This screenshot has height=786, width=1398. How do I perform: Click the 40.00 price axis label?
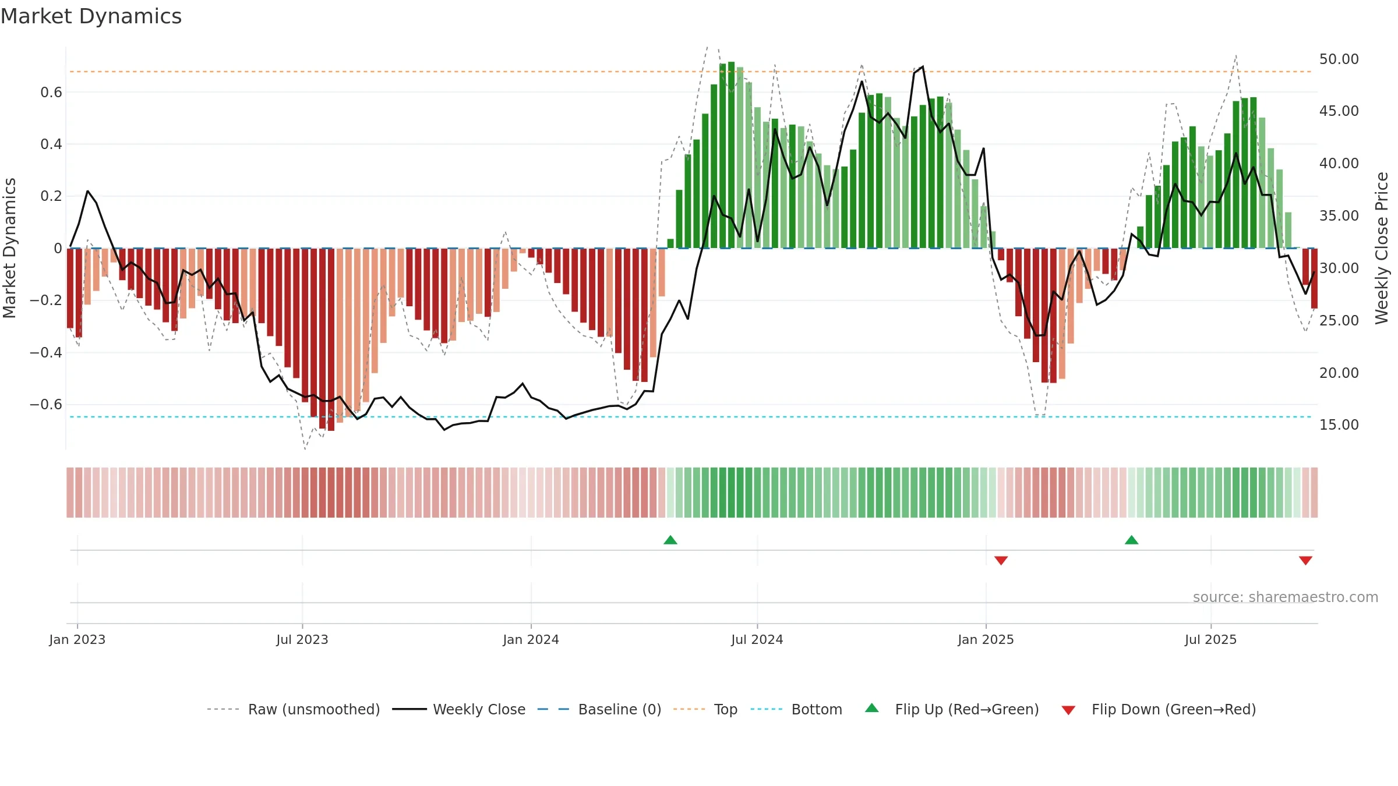(x=1339, y=164)
